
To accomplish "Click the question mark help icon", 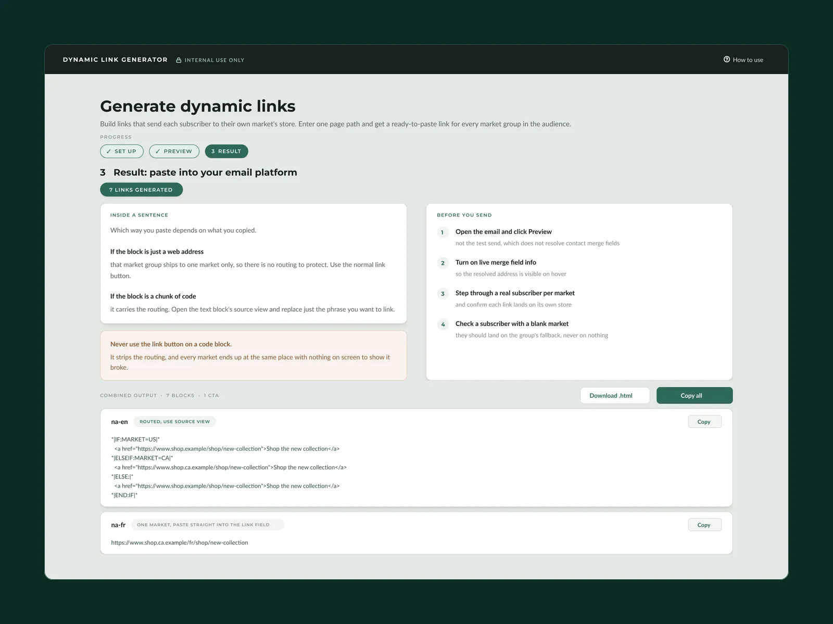I will [727, 59].
